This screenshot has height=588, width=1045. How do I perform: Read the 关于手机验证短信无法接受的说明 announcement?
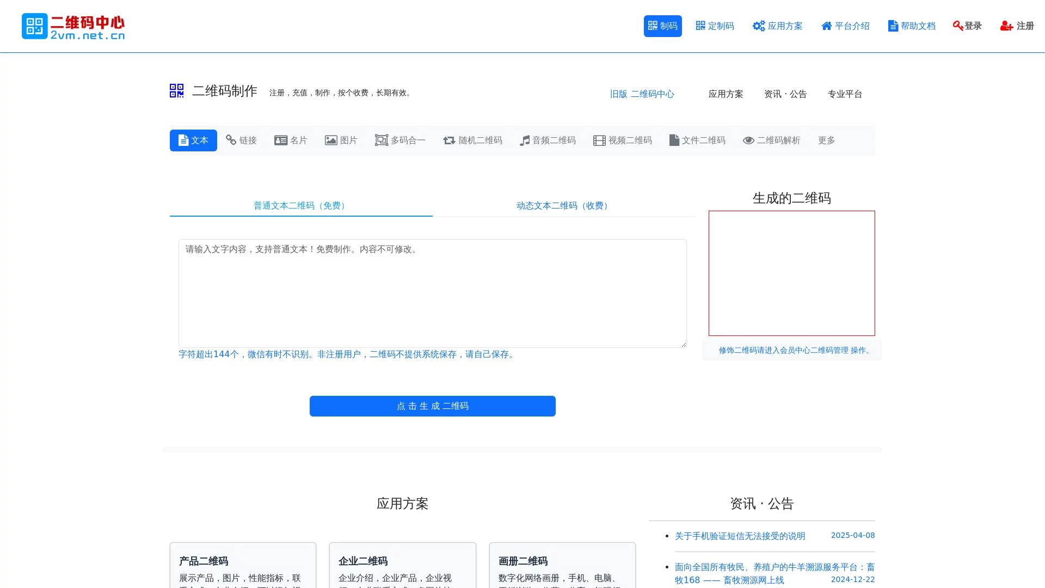click(739, 536)
